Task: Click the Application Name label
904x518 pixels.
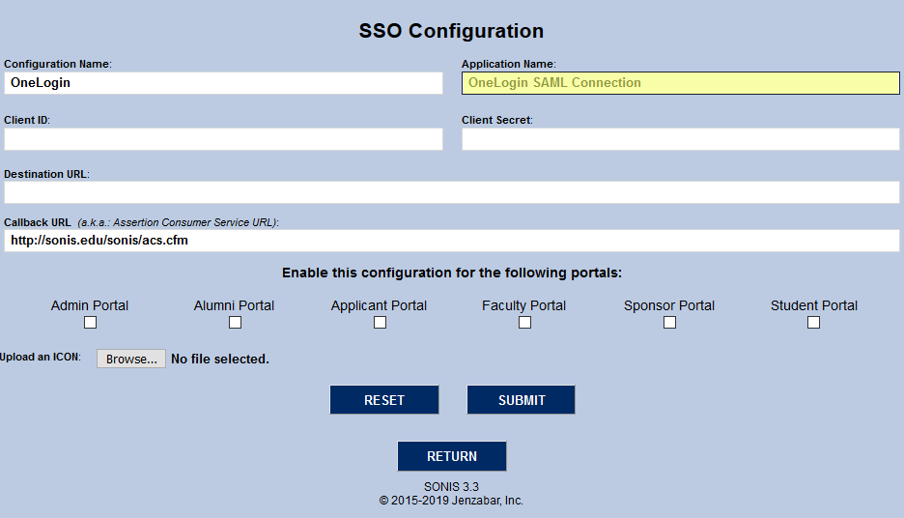Action: 508,64
